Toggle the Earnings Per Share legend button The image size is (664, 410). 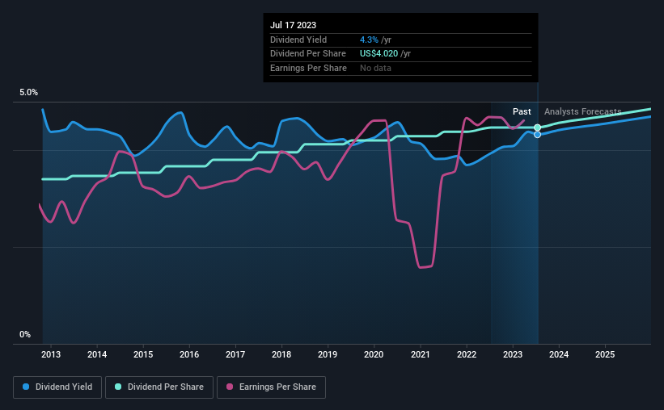pos(271,387)
